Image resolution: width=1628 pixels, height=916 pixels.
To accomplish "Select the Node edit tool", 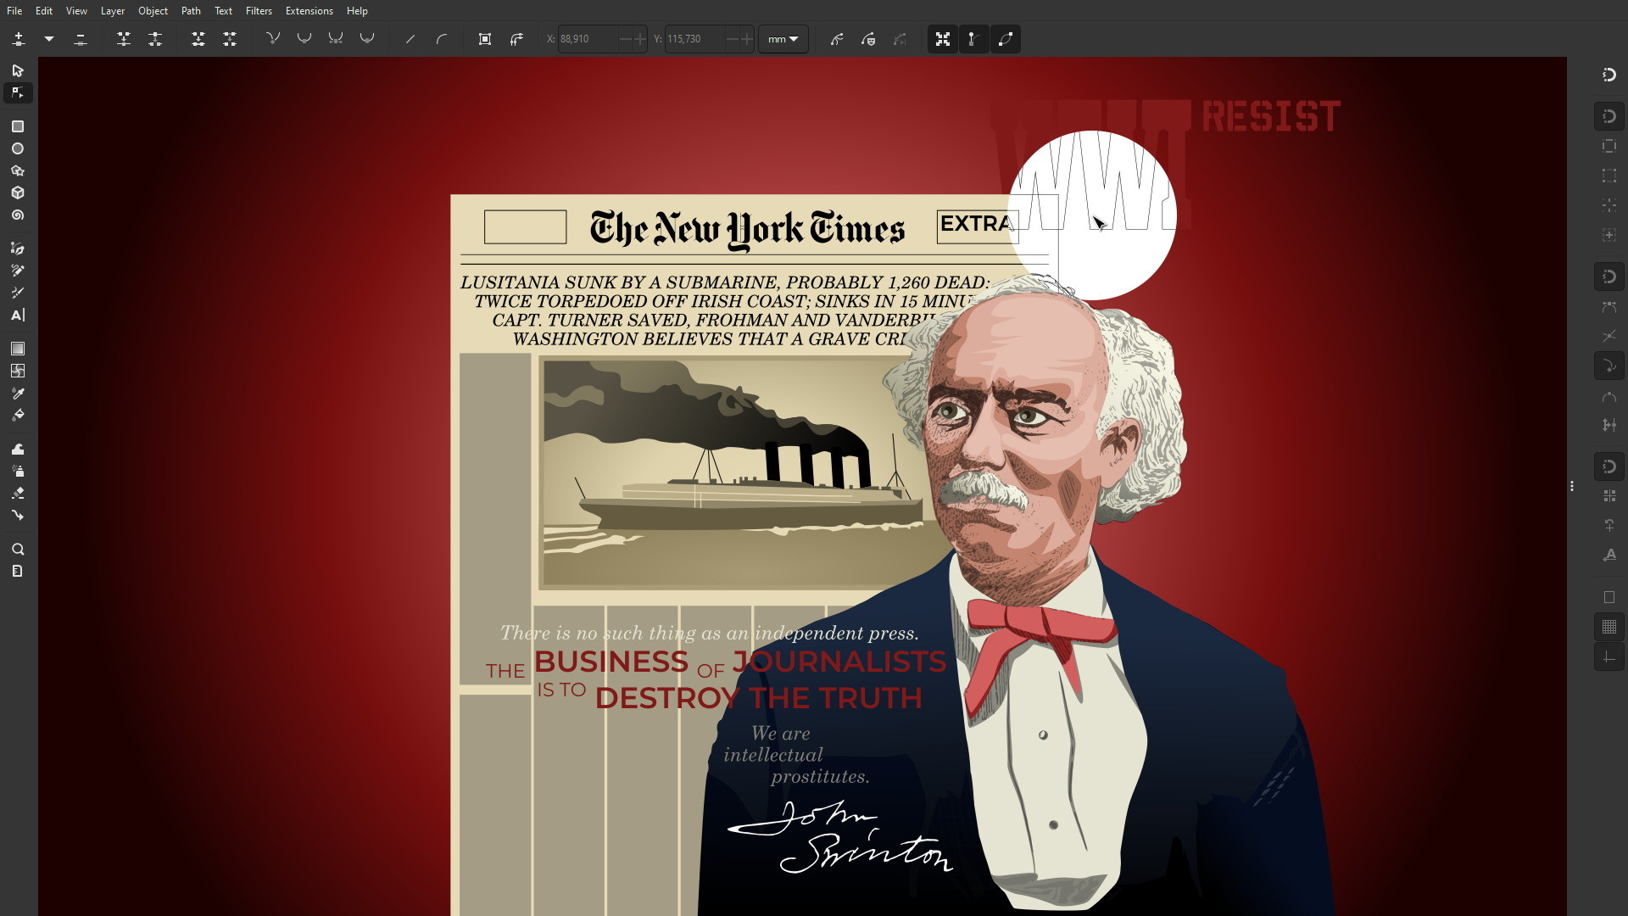I will (x=18, y=92).
